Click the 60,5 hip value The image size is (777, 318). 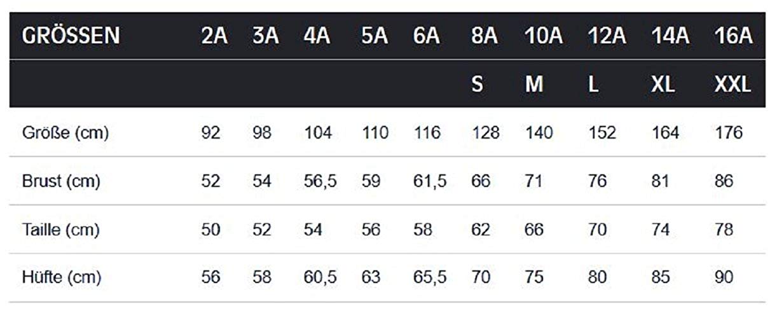pyautogui.click(x=320, y=279)
